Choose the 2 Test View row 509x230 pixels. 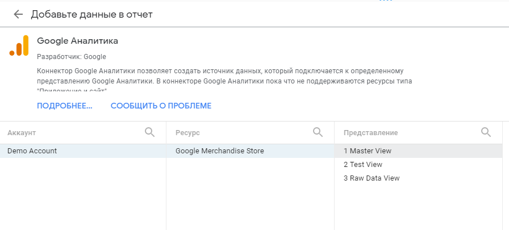pos(419,165)
